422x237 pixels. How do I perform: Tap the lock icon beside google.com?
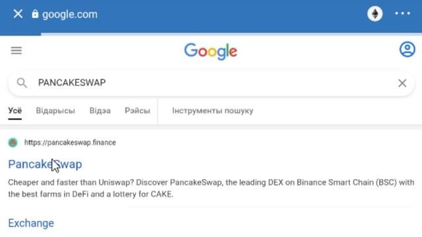click(x=35, y=14)
